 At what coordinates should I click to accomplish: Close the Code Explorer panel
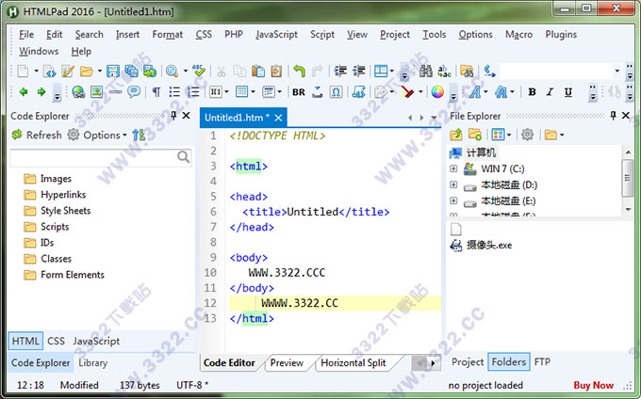coord(186,116)
